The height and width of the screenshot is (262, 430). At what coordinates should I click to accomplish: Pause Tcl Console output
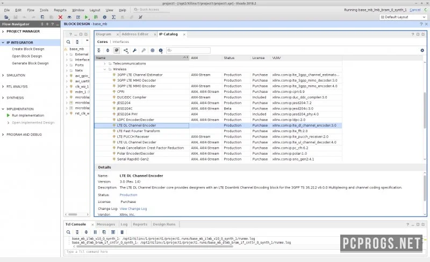95,232
